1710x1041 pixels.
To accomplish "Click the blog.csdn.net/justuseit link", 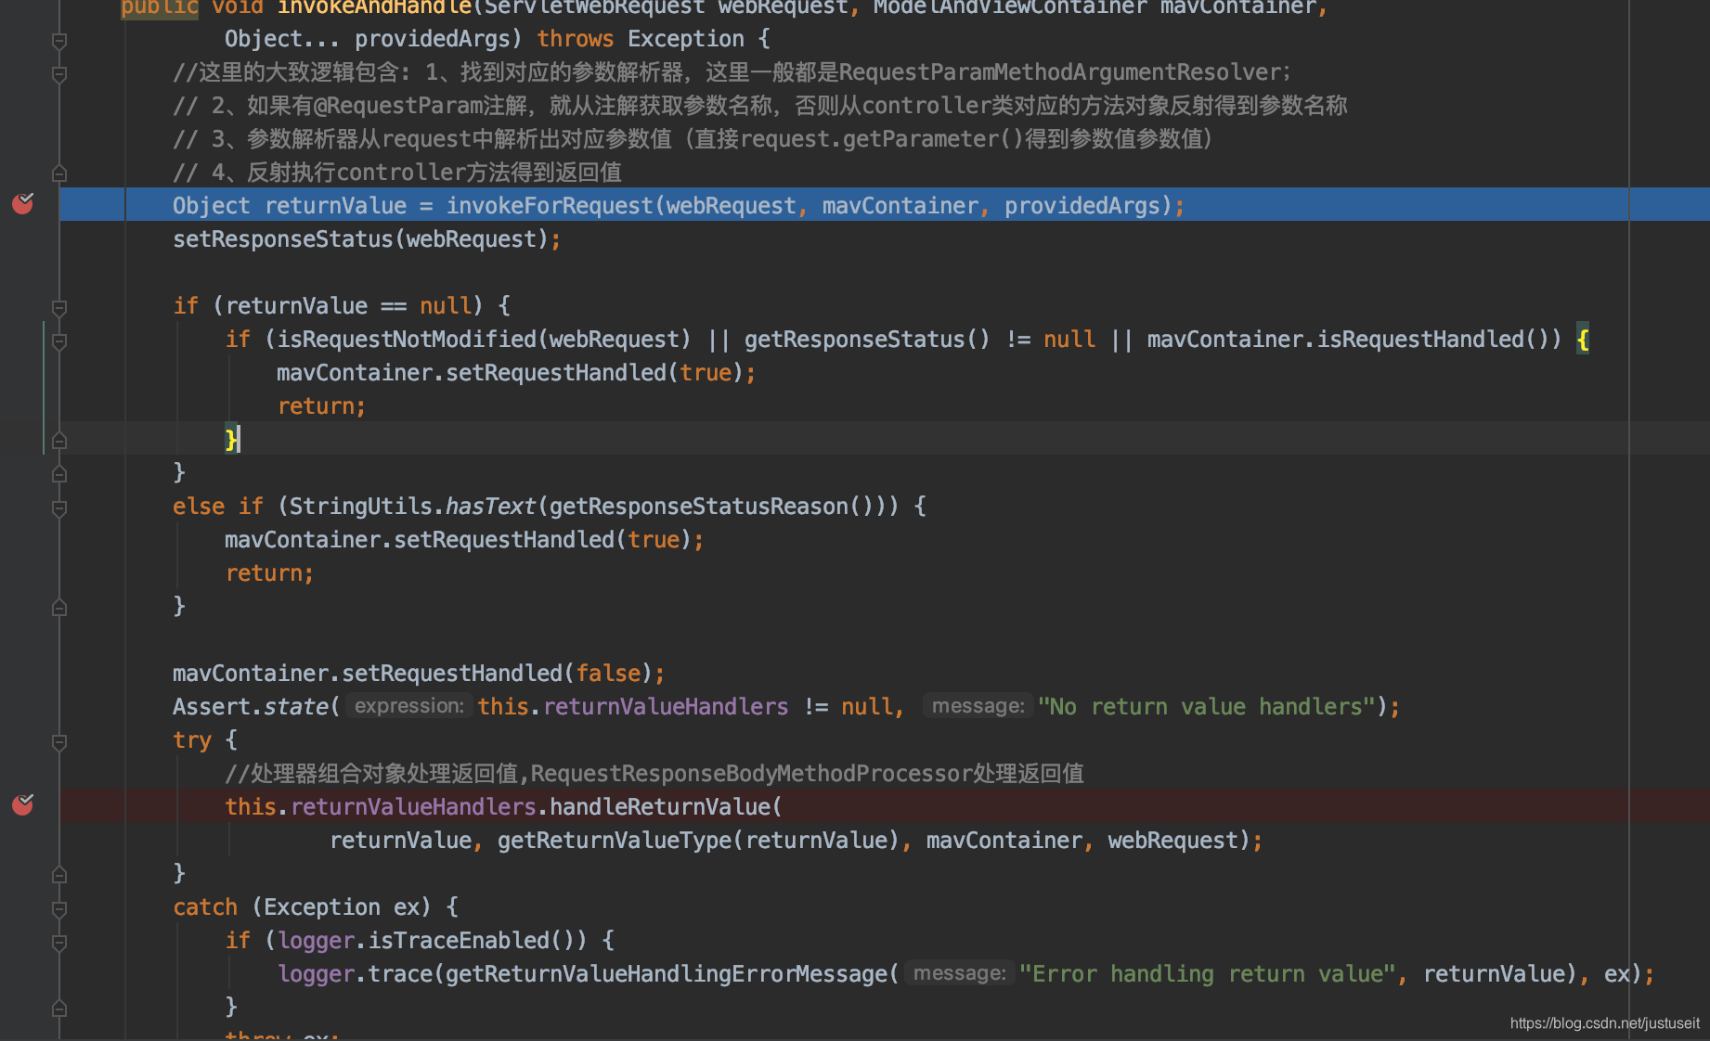I will coord(1604,1022).
